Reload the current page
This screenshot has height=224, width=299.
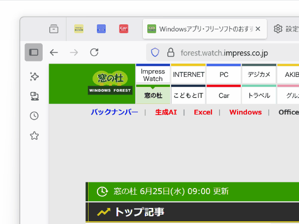tap(94, 53)
